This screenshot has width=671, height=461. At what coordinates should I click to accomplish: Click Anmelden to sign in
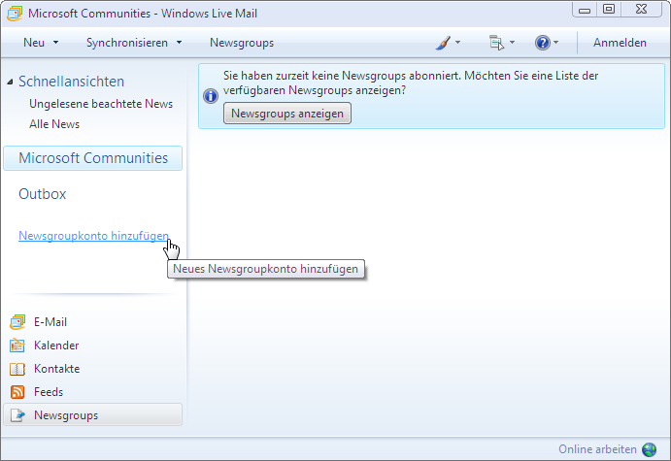[620, 43]
